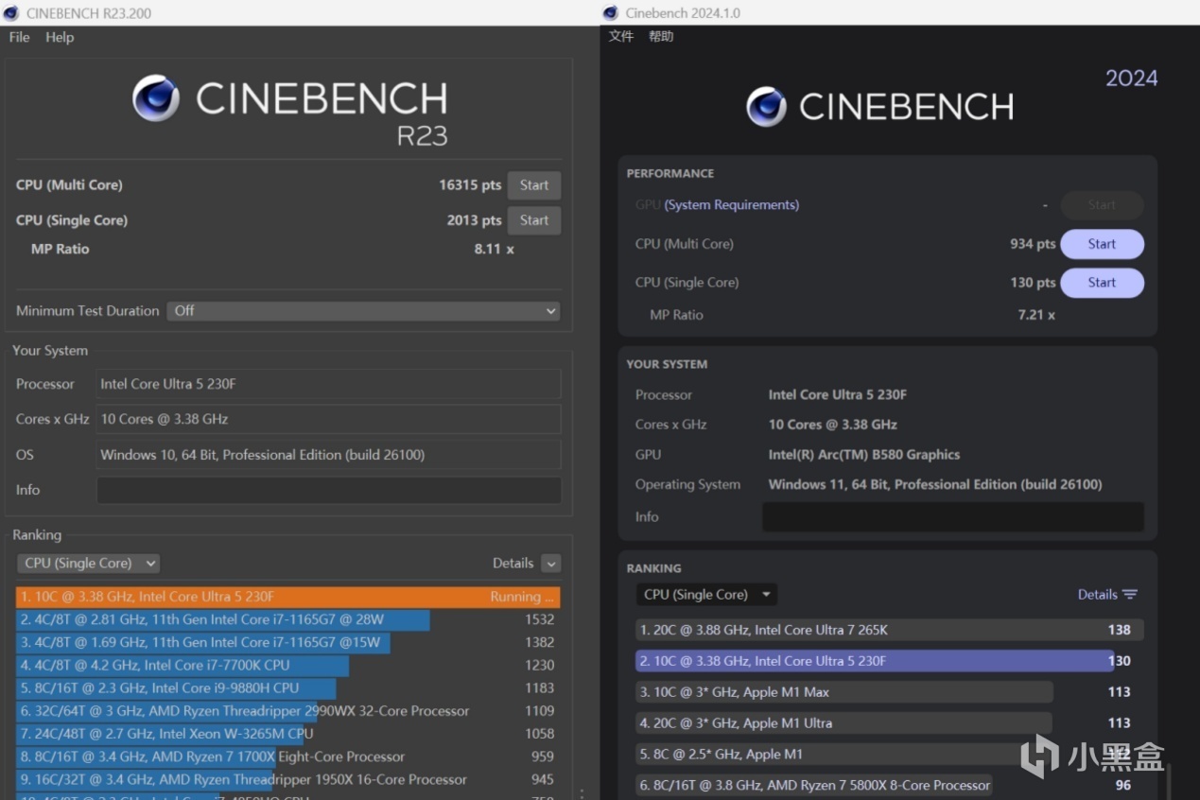Expand the R23 ranking Details chevron
This screenshot has width=1200, height=800.
point(550,564)
